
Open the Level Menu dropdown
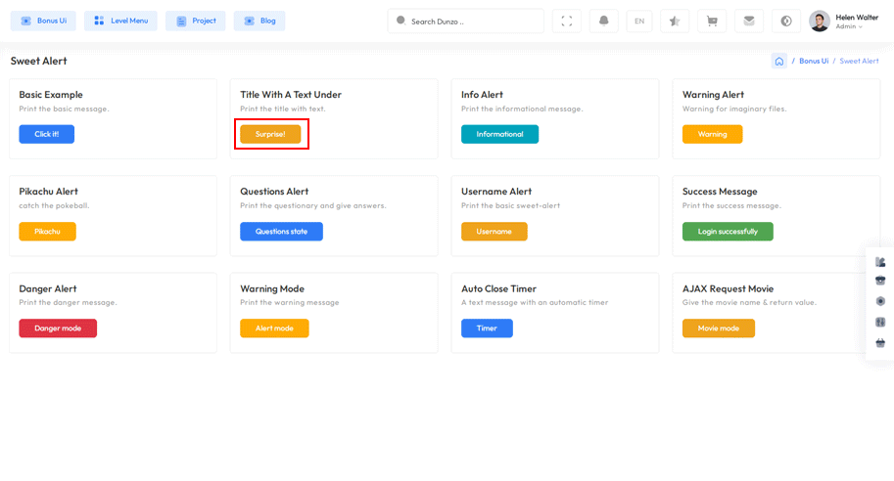[120, 21]
